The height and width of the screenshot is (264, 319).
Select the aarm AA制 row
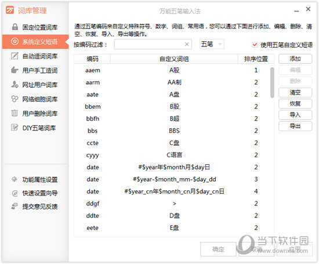coord(172,82)
